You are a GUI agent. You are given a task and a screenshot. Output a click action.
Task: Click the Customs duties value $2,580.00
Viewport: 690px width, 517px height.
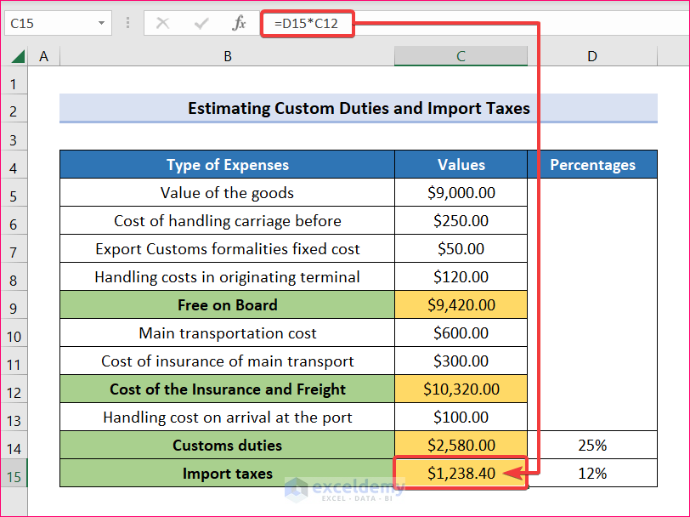pyautogui.click(x=461, y=446)
